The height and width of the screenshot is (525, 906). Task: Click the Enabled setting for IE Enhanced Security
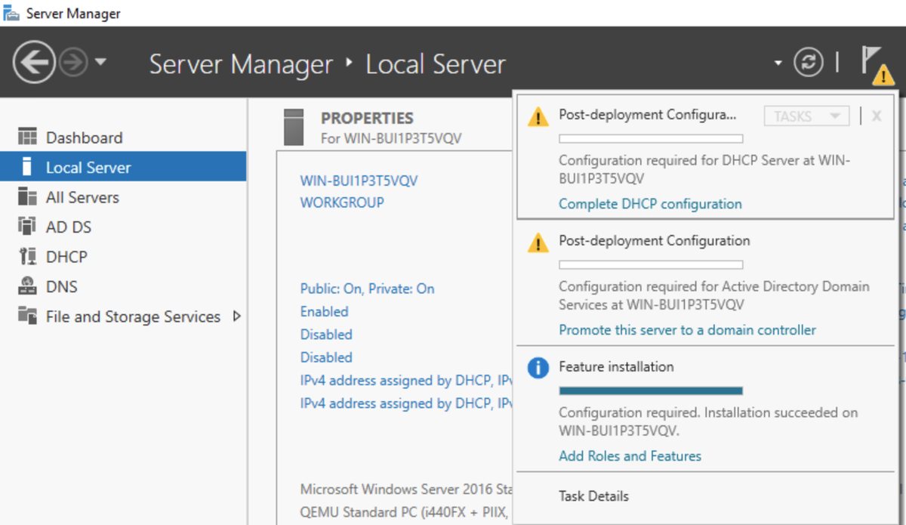point(324,311)
